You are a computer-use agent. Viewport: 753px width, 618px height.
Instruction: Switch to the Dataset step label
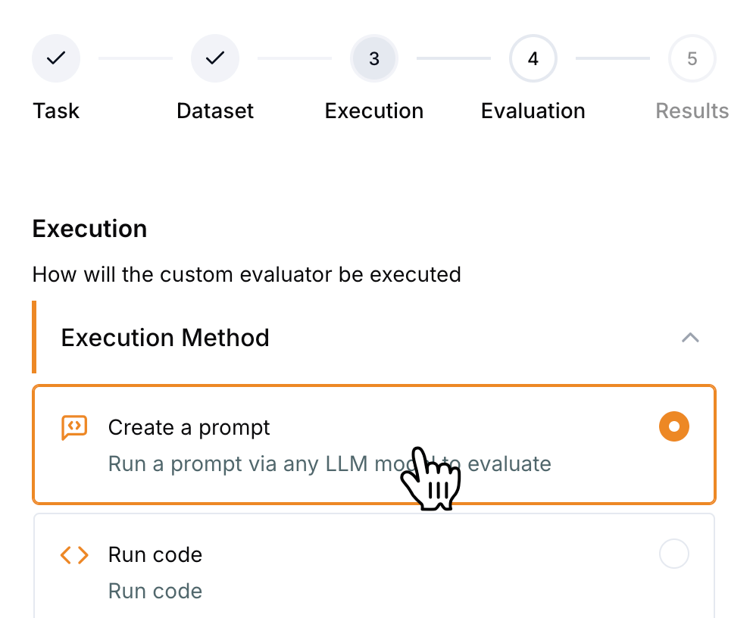[215, 111]
